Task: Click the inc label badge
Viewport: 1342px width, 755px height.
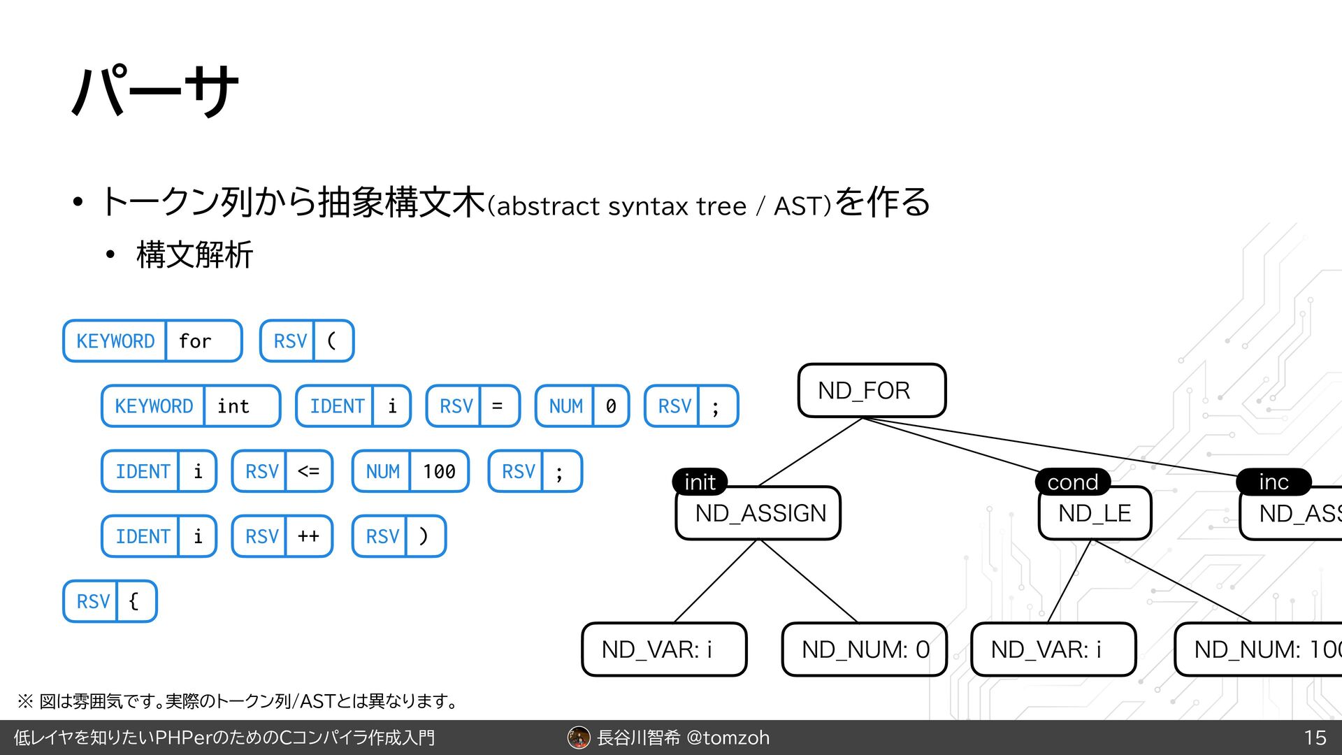Action: (1273, 482)
